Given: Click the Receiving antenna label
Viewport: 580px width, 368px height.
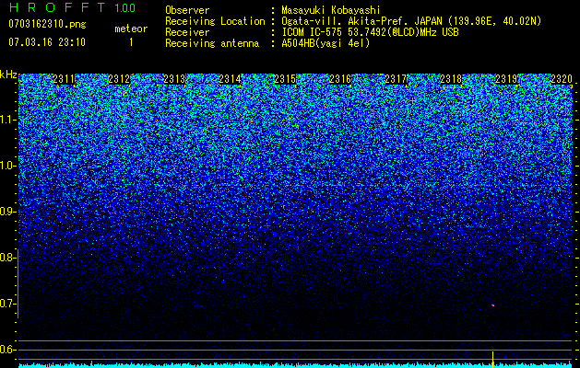Looking at the screenshot, I should coord(212,43).
